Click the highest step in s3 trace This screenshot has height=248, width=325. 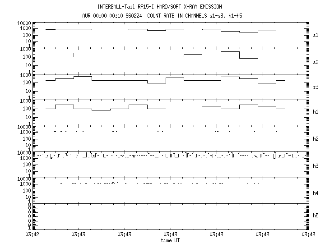pos(83,77)
